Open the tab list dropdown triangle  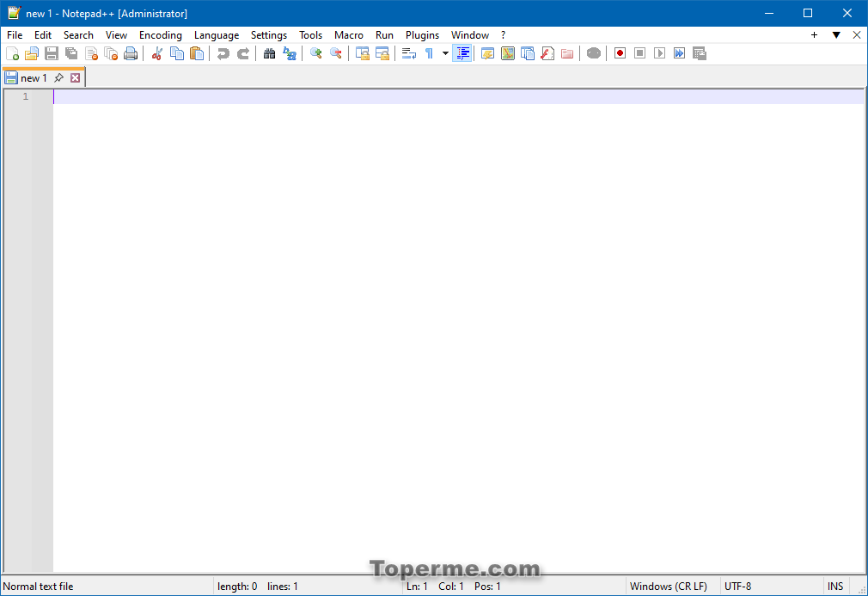836,35
